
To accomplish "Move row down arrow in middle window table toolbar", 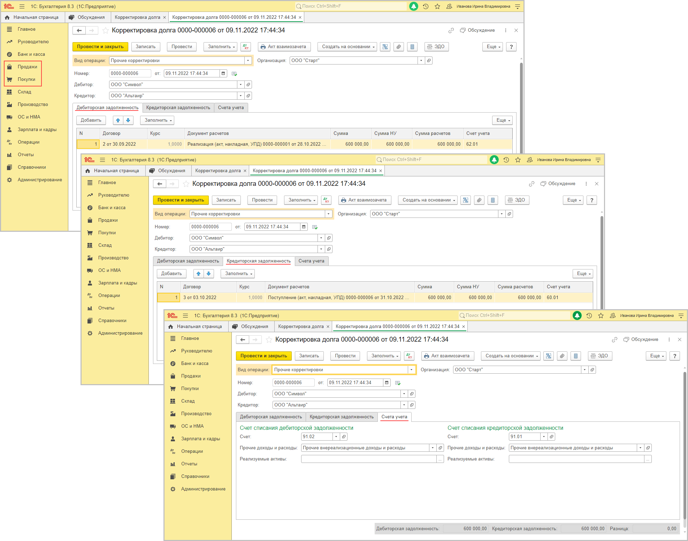I will point(208,274).
